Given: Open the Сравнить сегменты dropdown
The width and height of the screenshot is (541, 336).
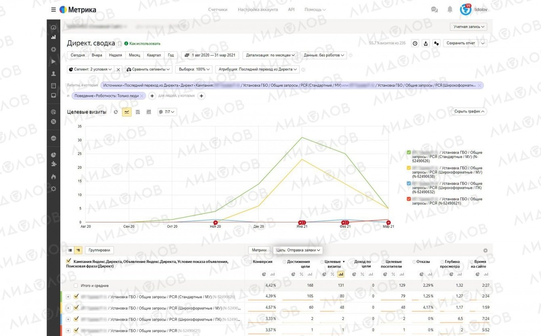Looking at the screenshot, I should [x=149, y=69].
